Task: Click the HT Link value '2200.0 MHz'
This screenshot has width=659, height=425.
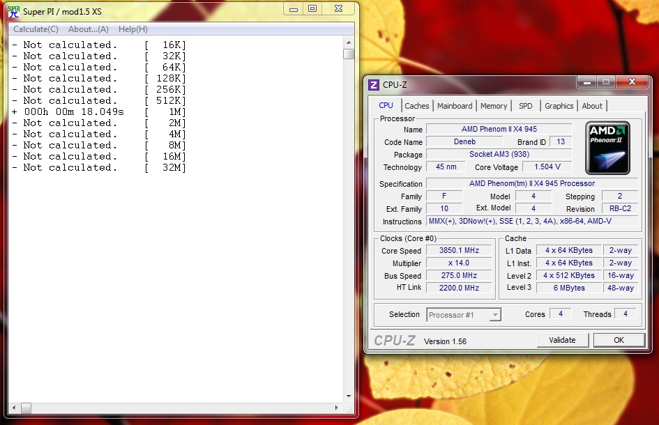Action: pyautogui.click(x=459, y=288)
